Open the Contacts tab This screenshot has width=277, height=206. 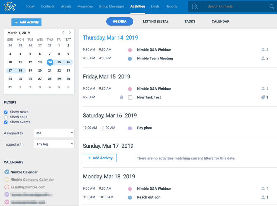click(48, 6)
